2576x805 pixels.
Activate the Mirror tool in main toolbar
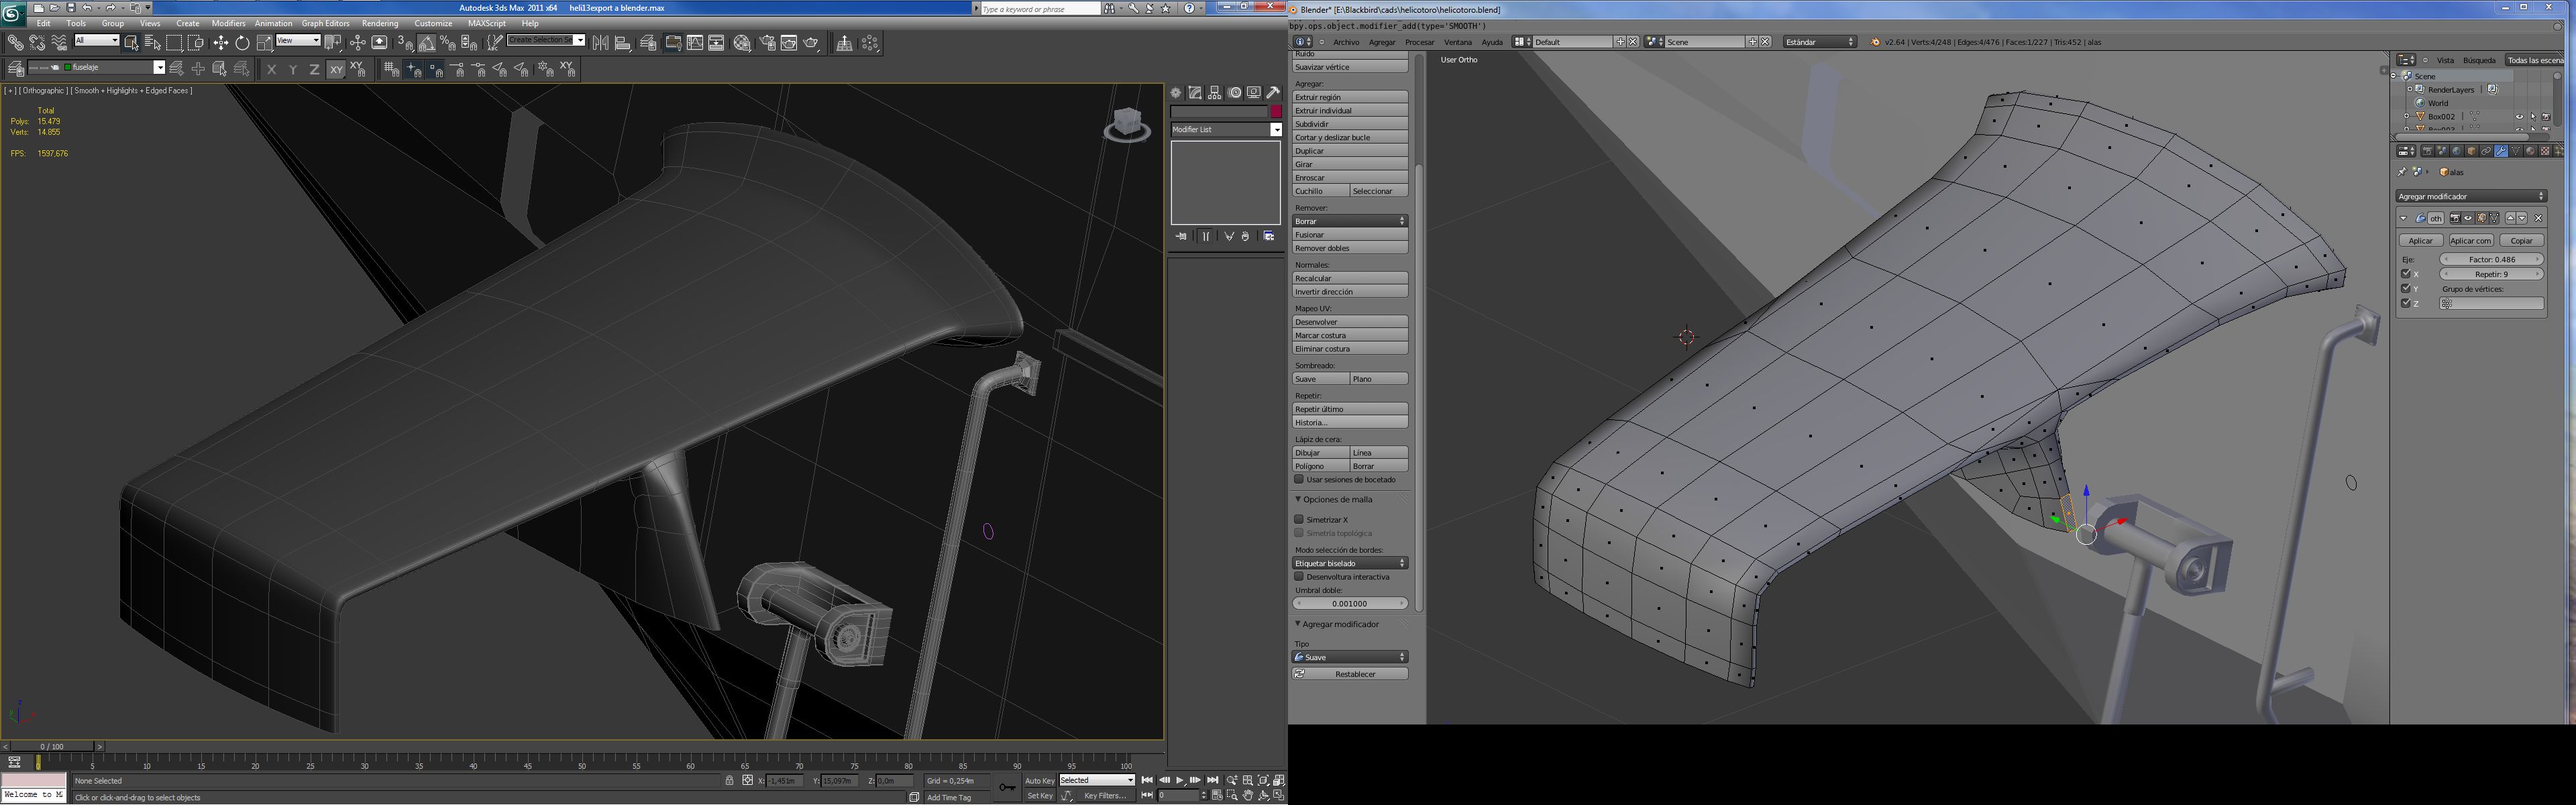(600, 43)
